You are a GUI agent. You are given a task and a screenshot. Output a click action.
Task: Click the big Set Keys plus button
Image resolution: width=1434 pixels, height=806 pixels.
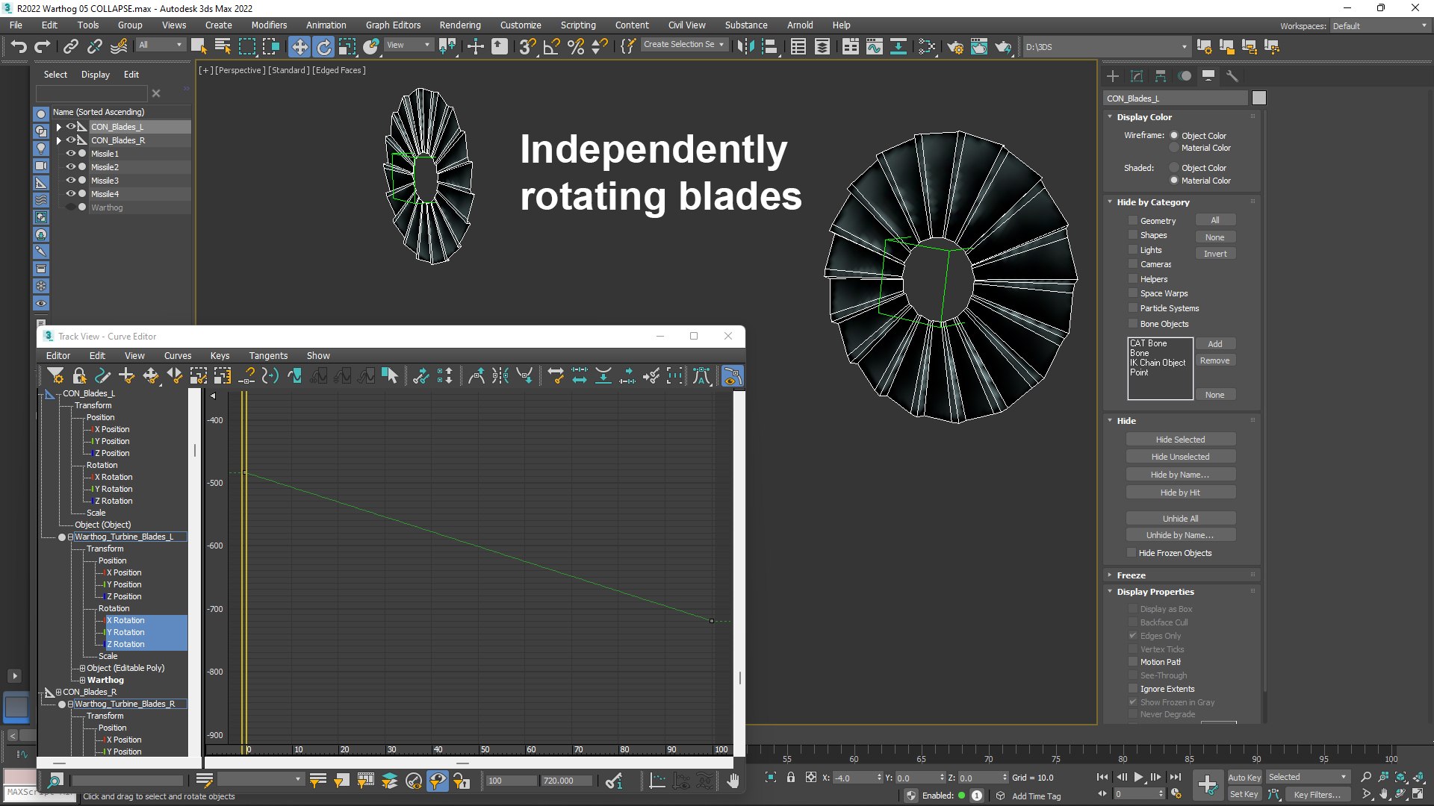(x=1207, y=784)
